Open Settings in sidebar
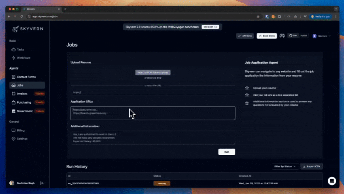This screenshot has width=344, height=194. tap(22, 139)
